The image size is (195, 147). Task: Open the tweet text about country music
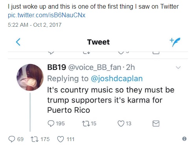(111, 100)
